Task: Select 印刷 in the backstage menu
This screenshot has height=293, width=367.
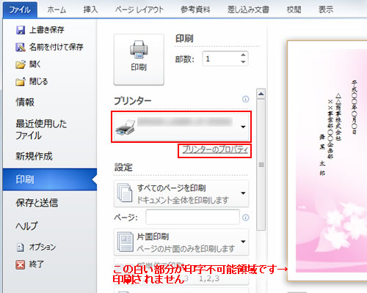Action: point(50,179)
